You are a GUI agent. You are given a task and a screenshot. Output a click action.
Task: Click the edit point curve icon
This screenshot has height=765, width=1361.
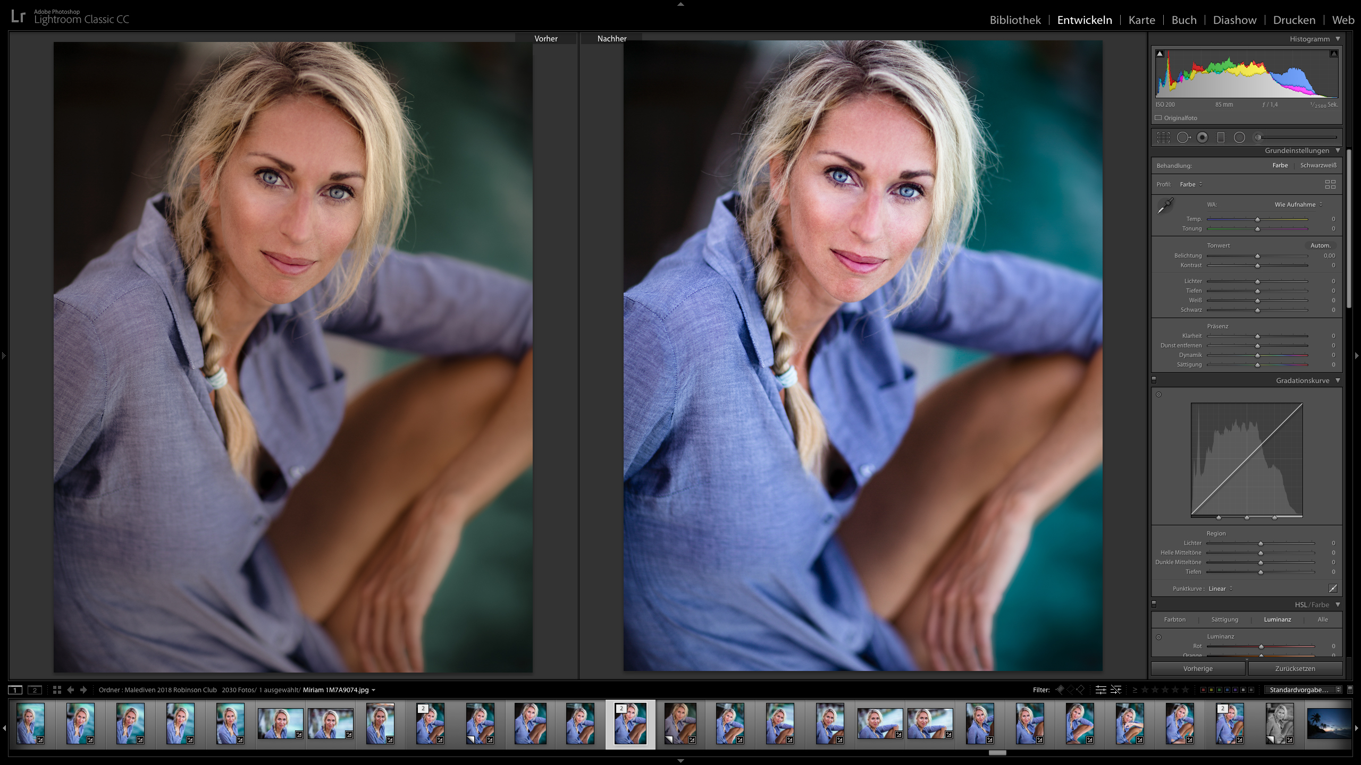[x=1333, y=588]
